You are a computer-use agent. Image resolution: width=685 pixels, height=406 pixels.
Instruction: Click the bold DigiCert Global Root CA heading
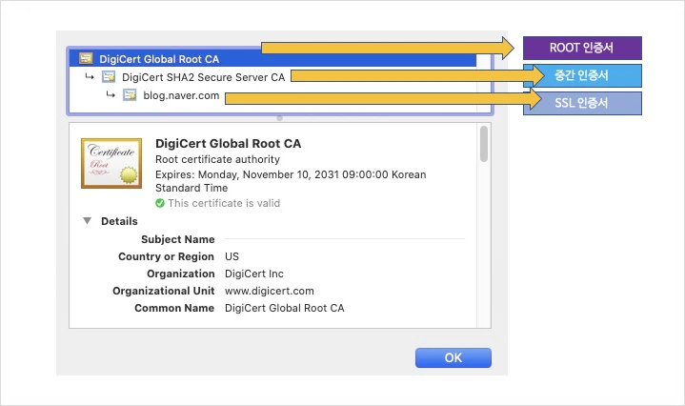coord(228,143)
